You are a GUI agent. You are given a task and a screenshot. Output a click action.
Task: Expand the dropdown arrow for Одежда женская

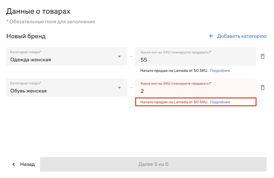pyautogui.click(x=119, y=56)
